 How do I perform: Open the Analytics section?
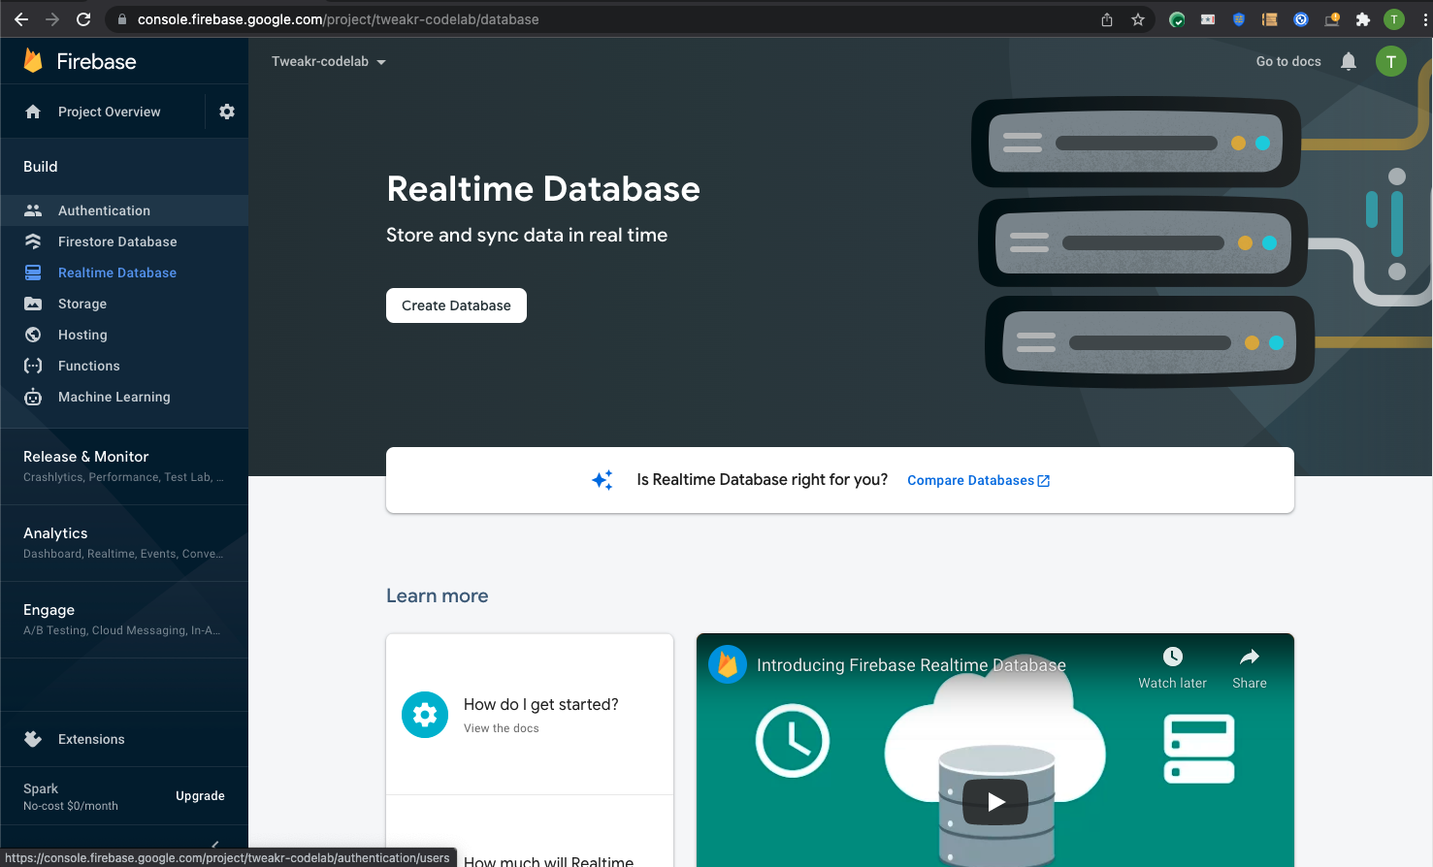point(54,532)
